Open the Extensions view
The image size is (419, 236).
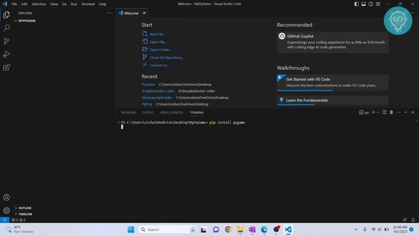7,68
